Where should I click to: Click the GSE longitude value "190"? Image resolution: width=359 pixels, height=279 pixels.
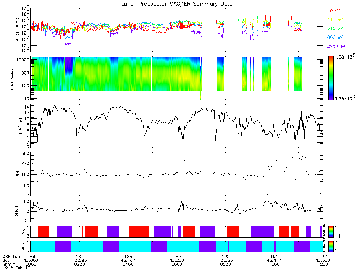[x=225, y=257]
